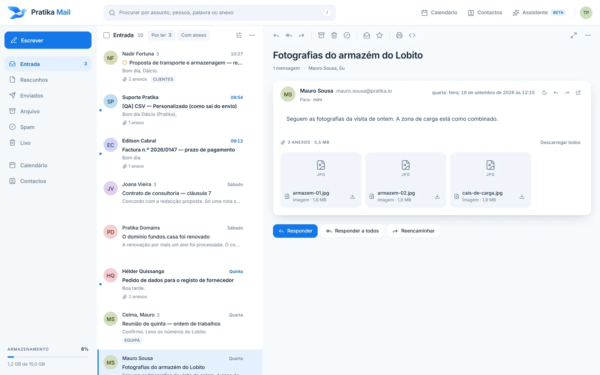600x375 pixels.
Task: Toggle the Com anexo filter
Action: (x=193, y=35)
